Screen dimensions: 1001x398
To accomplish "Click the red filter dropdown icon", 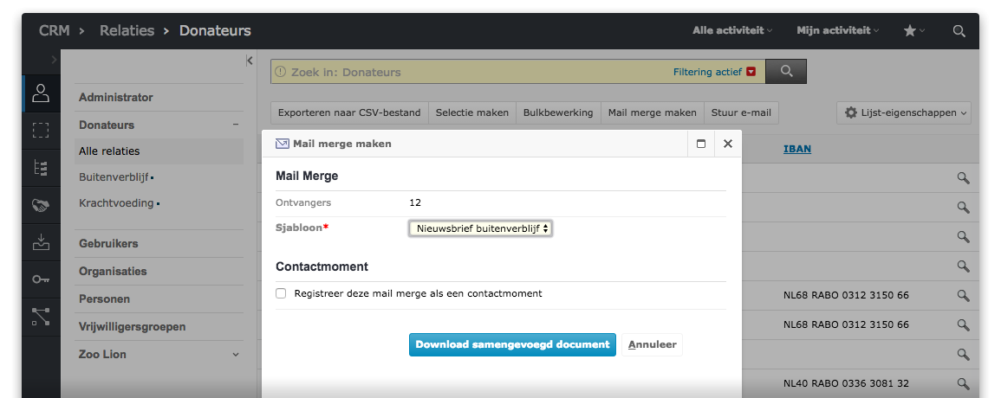I will pyautogui.click(x=751, y=72).
